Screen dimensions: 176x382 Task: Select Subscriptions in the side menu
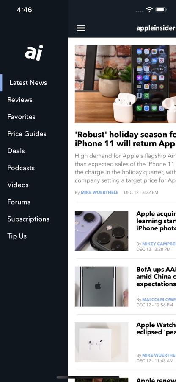point(28,219)
